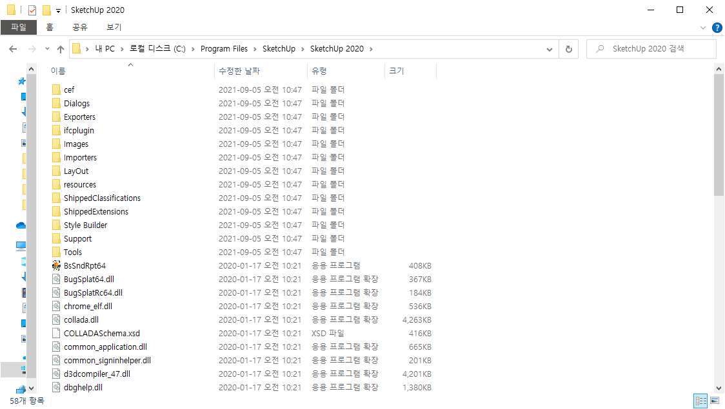The height and width of the screenshot is (409, 725).
Task: Select the Style Builder folder icon
Action: (x=56, y=225)
